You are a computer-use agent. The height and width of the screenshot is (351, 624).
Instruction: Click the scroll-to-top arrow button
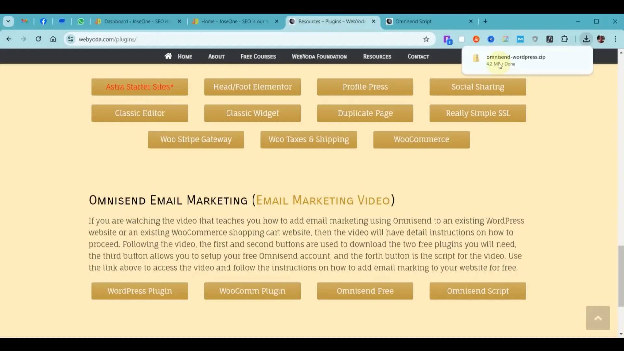pyautogui.click(x=598, y=318)
